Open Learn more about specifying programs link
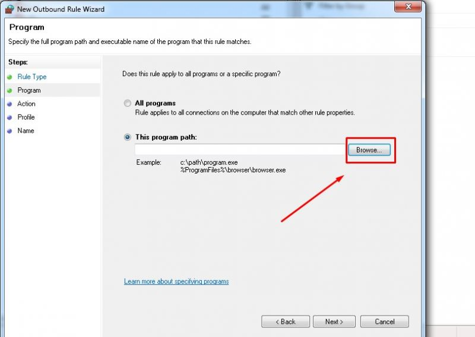 point(176,282)
